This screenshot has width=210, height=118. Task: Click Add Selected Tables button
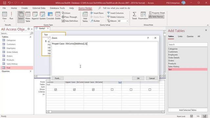188,110
